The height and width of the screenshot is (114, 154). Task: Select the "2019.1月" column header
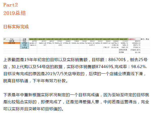click(34, 39)
